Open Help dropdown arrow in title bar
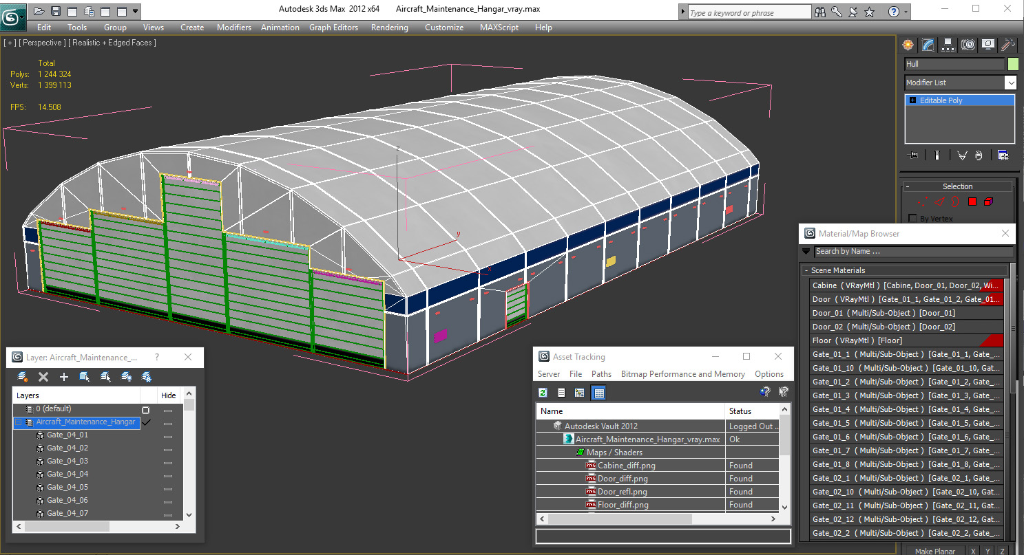 point(905,12)
